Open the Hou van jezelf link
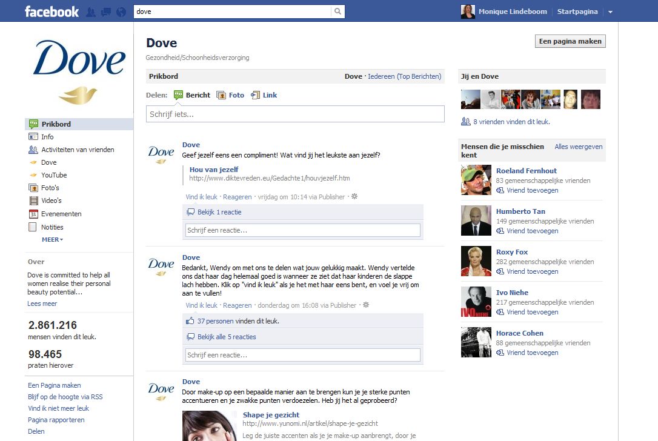Image resolution: width=658 pixels, height=441 pixels. (x=214, y=170)
